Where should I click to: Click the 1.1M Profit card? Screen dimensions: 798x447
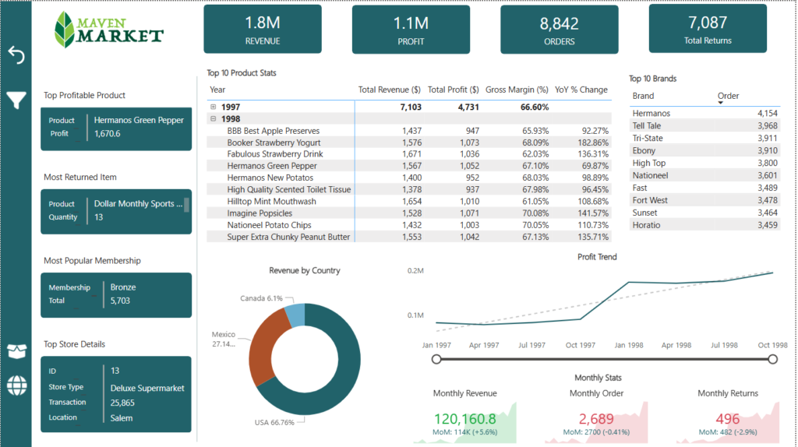[411, 30]
